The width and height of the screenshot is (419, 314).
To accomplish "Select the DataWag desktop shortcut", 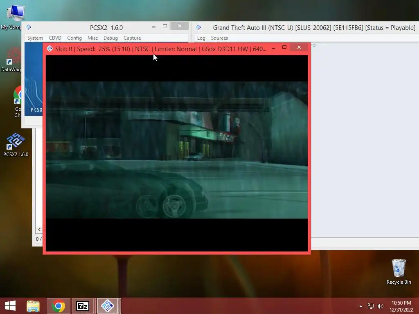I will point(11,60).
